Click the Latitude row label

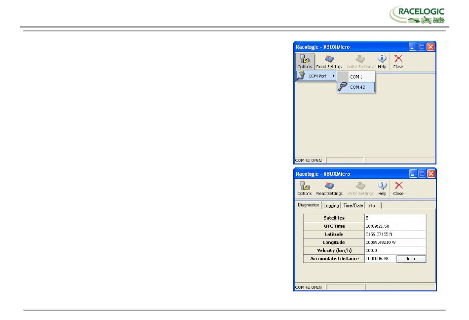334,234
